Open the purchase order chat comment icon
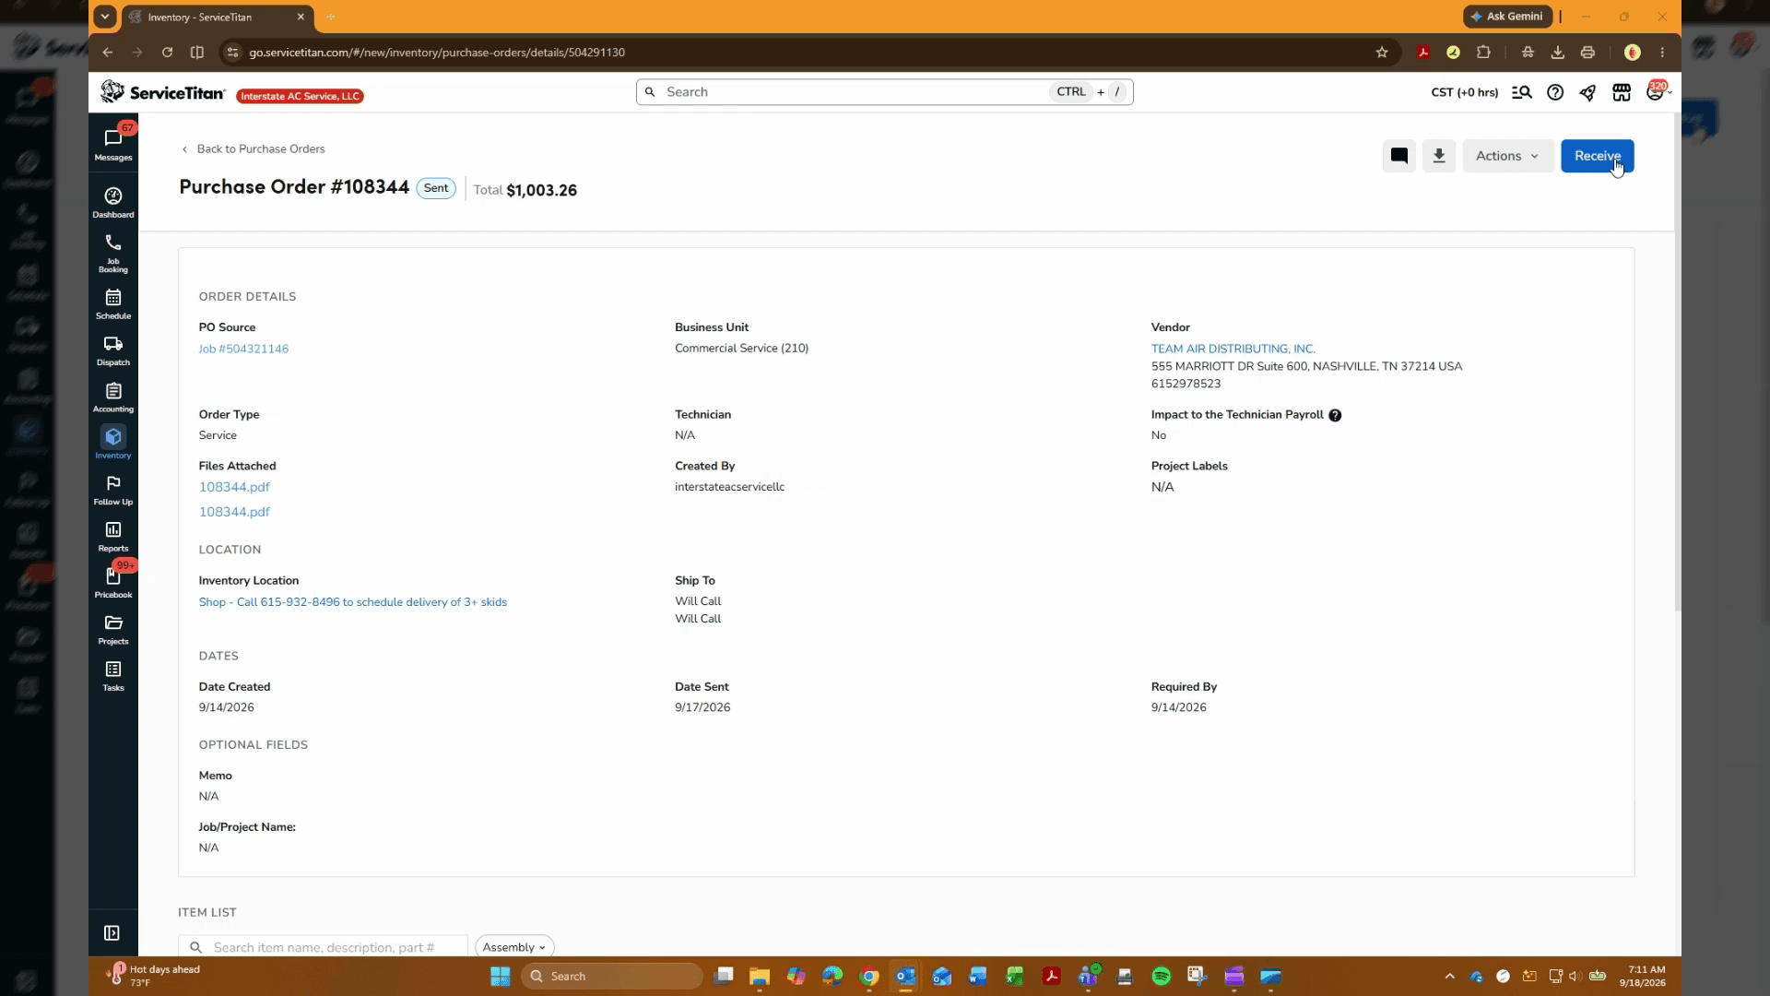The height and width of the screenshot is (996, 1770). point(1398,156)
